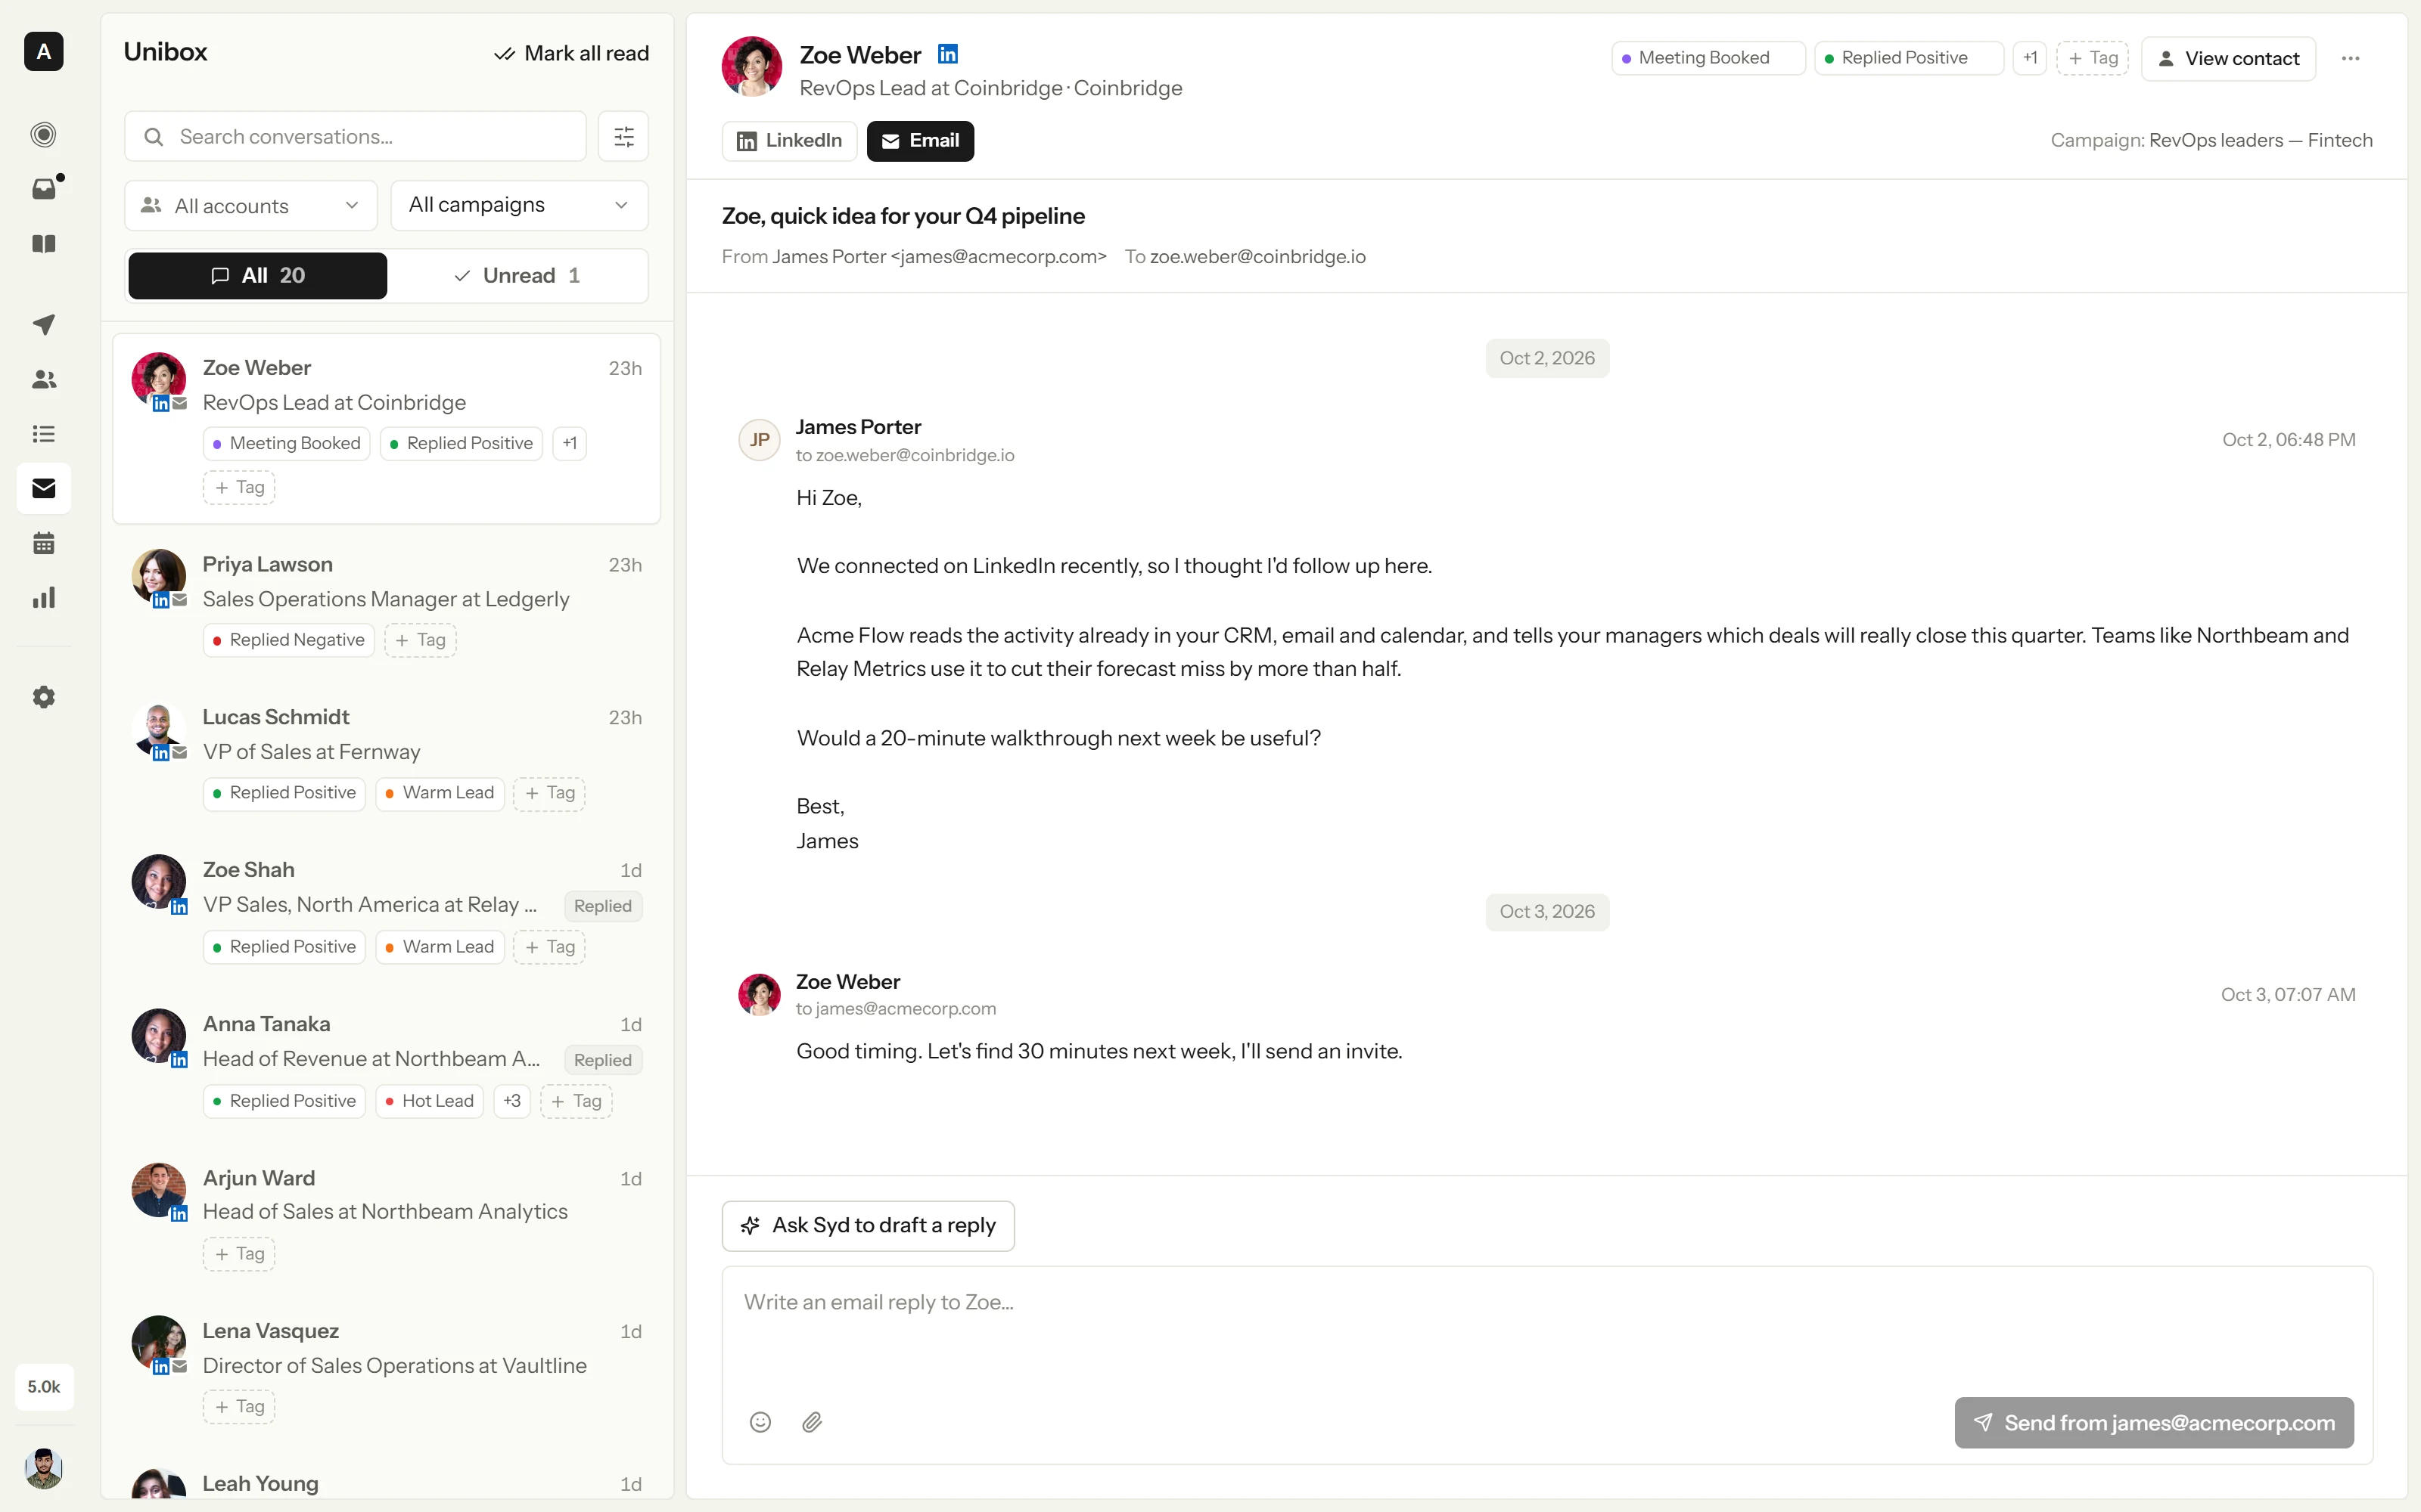The width and height of the screenshot is (2421, 1512).
Task: Select the Unibox mail icon in sidebar
Action: click(x=43, y=488)
